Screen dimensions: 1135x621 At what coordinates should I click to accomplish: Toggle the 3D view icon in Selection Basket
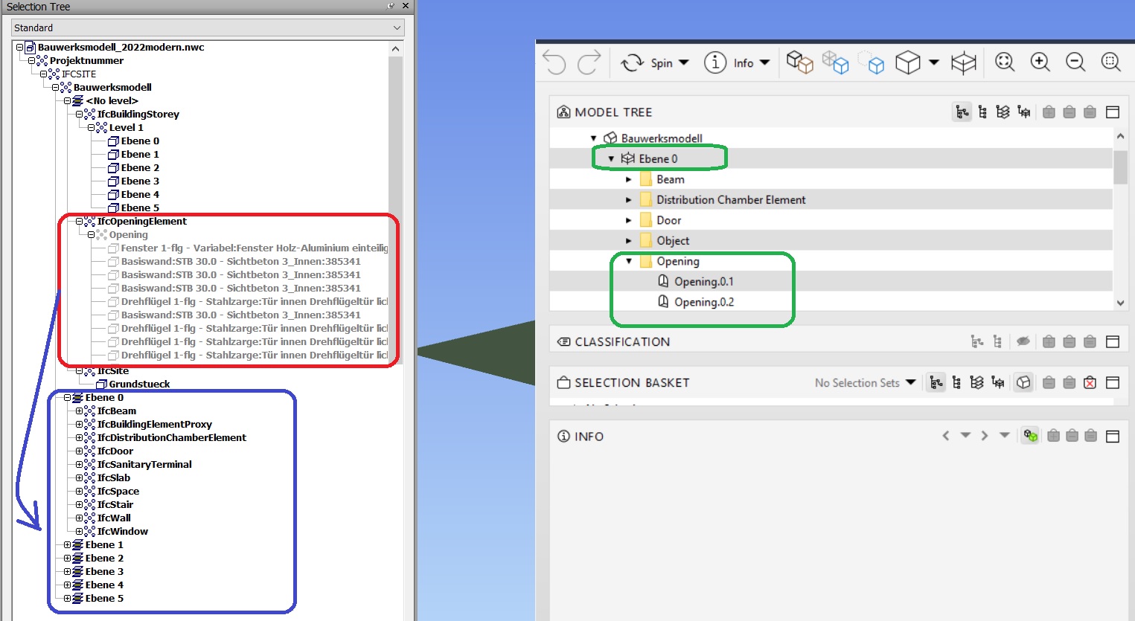point(1023,382)
